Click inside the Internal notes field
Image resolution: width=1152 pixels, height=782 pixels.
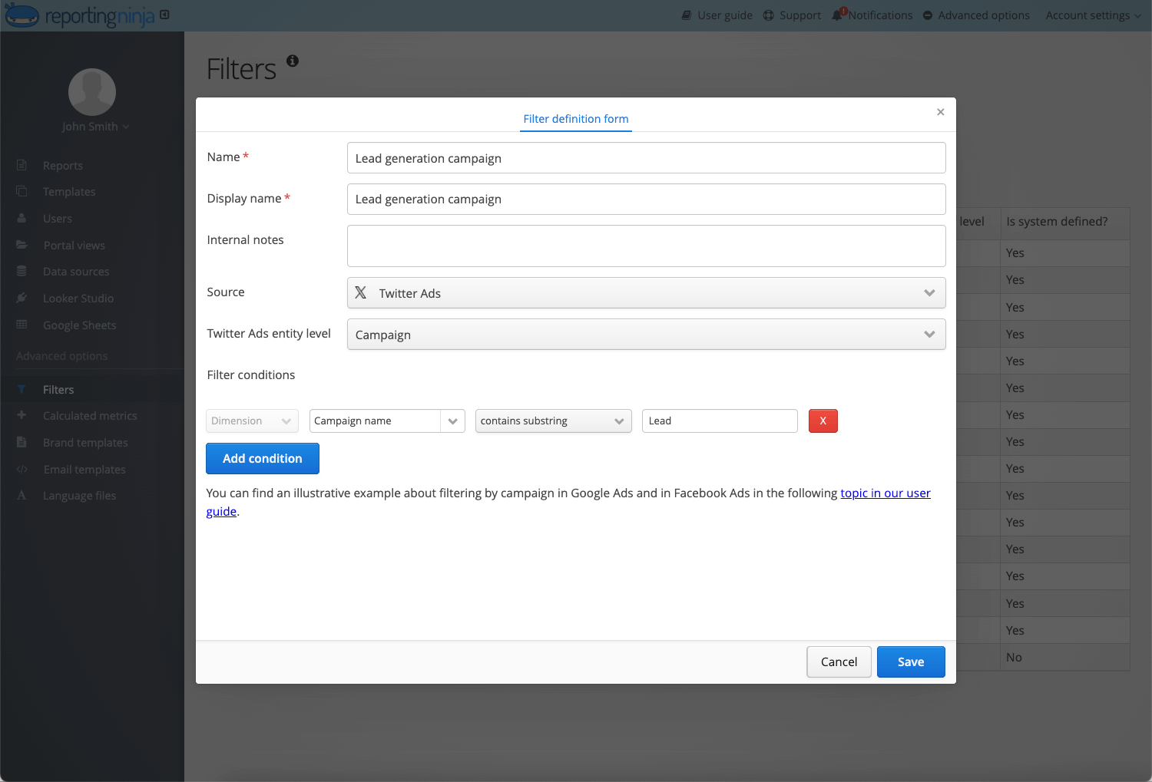click(x=646, y=246)
